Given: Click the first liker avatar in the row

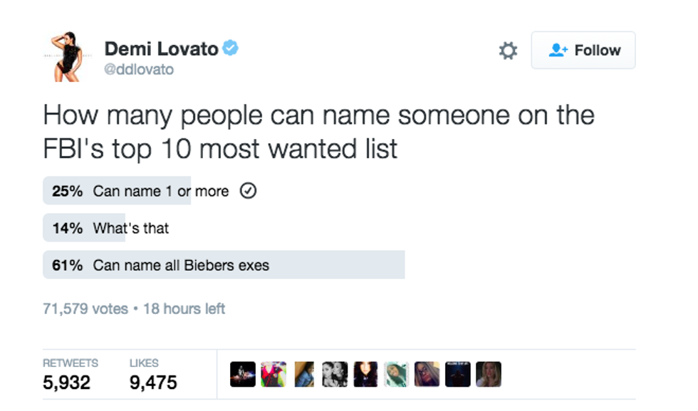Looking at the screenshot, I should (243, 374).
